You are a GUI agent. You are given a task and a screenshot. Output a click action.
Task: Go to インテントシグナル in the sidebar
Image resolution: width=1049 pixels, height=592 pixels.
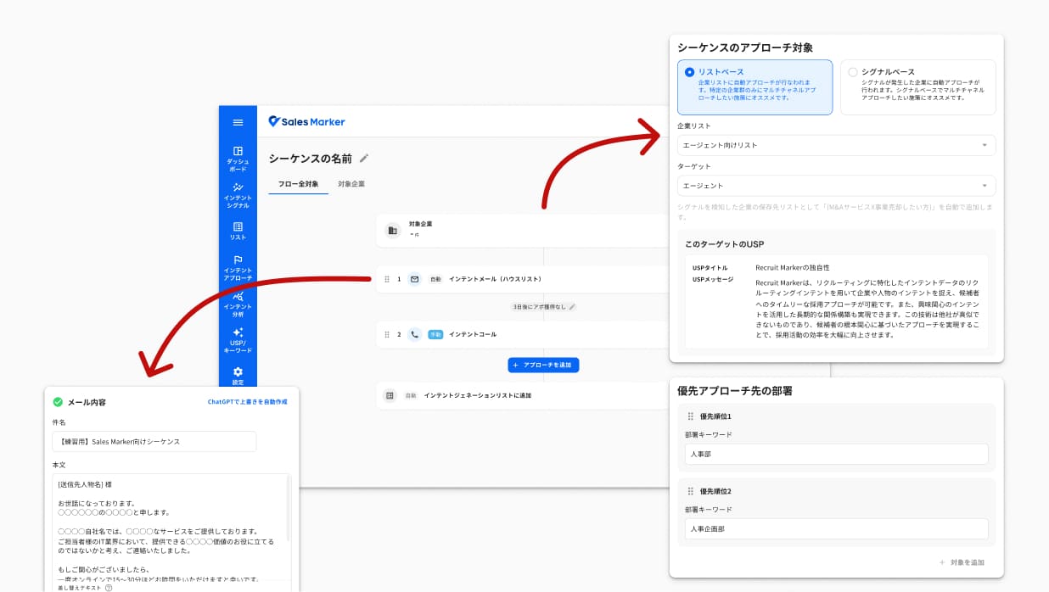[x=238, y=195]
